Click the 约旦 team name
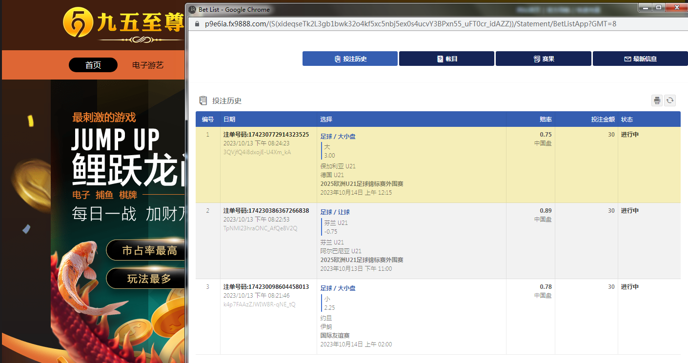The width and height of the screenshot is (688, 363). (x=326, y=318)
